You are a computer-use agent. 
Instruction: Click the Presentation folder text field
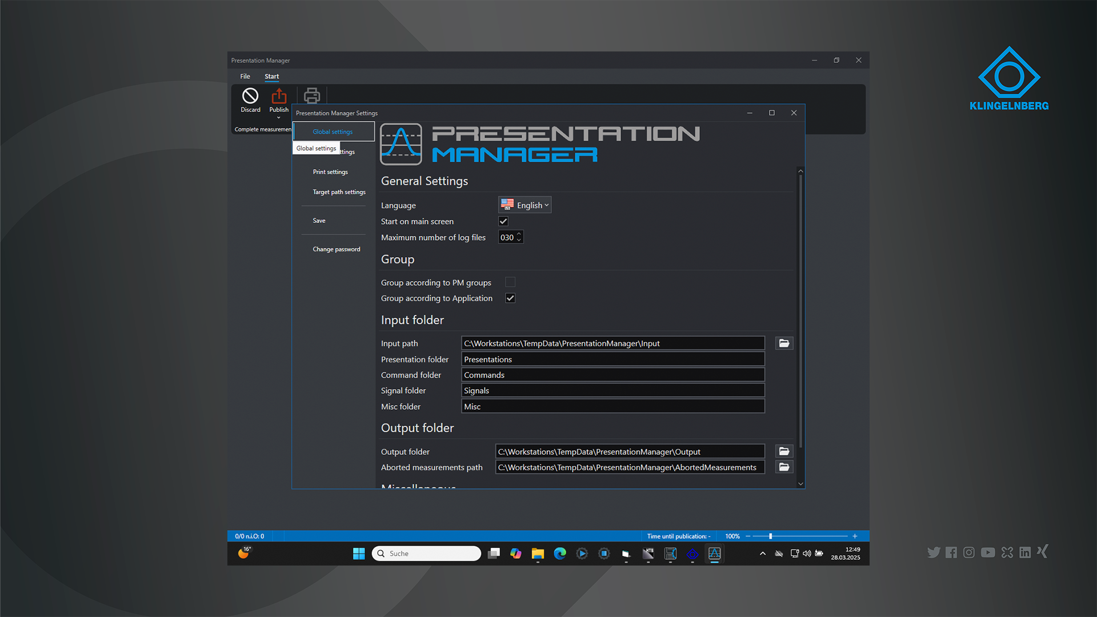(613, 359)
